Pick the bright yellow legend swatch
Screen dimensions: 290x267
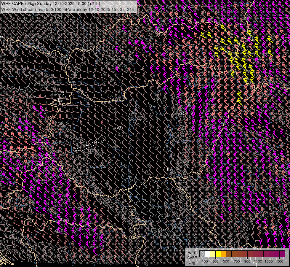(x=218, y=254)
